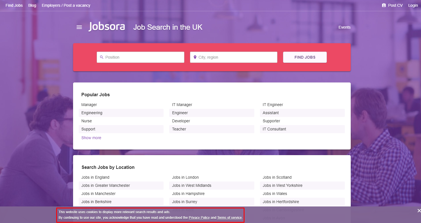
Task: Open the Terms of service link
Action: click(229, 218)
